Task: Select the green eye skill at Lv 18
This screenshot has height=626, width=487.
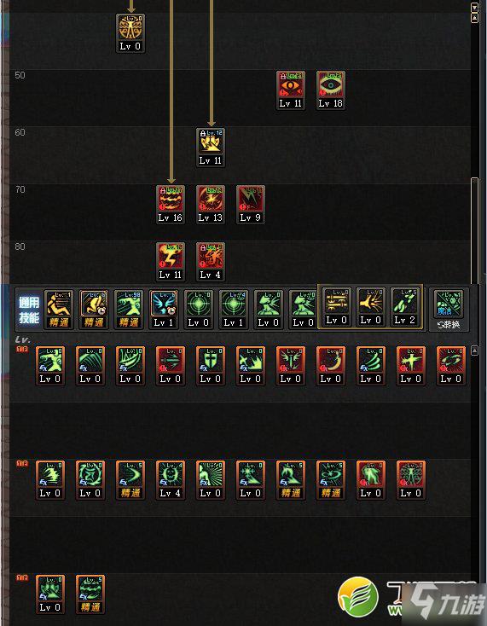Action: click(x=331, y=90)
